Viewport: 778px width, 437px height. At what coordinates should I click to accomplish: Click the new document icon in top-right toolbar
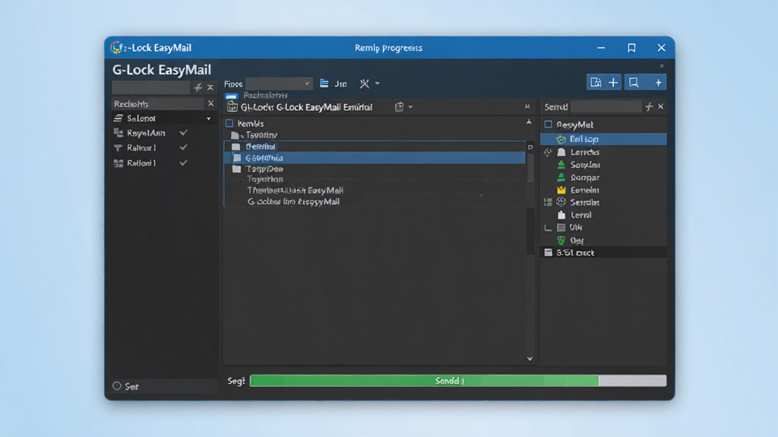pos(596,83)
